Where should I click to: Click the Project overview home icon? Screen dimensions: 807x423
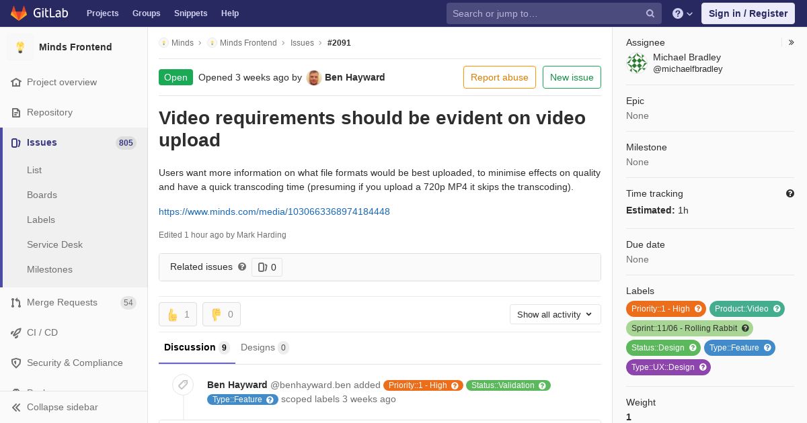[x=16, y=82]
